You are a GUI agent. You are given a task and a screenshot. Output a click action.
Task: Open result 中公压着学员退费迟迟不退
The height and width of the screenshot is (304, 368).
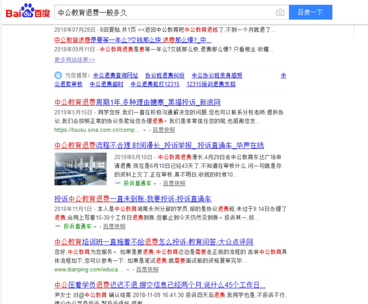[x=160, y=285]
